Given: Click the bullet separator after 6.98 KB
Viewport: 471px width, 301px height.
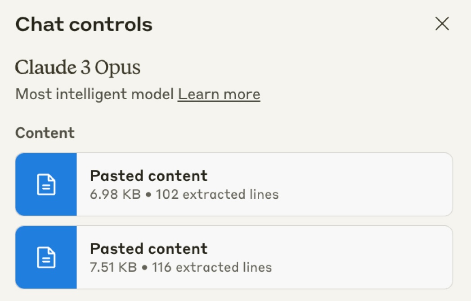Looking at the screenshot, I should click(x=149, y=195).
